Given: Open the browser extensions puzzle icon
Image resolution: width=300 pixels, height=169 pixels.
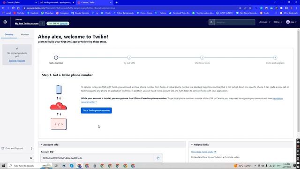Looking at the screenshot, I should pos(281,8).
